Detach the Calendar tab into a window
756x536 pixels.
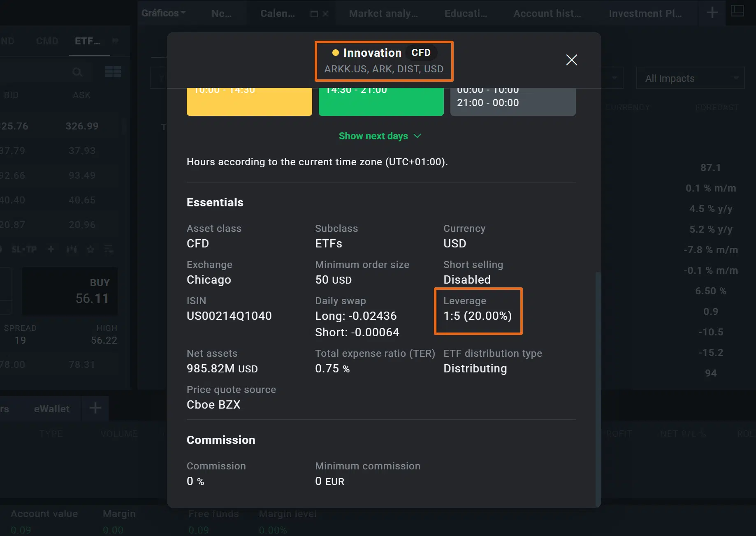[314, 14]
